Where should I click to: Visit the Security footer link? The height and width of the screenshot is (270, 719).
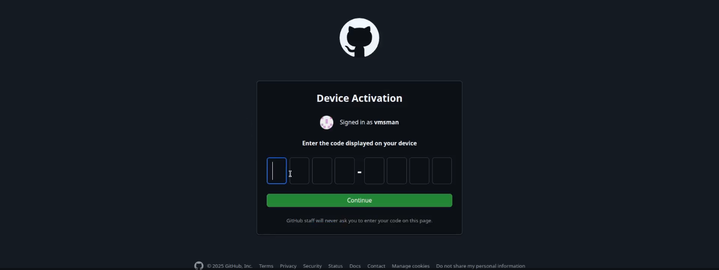[x=312, y=266]
